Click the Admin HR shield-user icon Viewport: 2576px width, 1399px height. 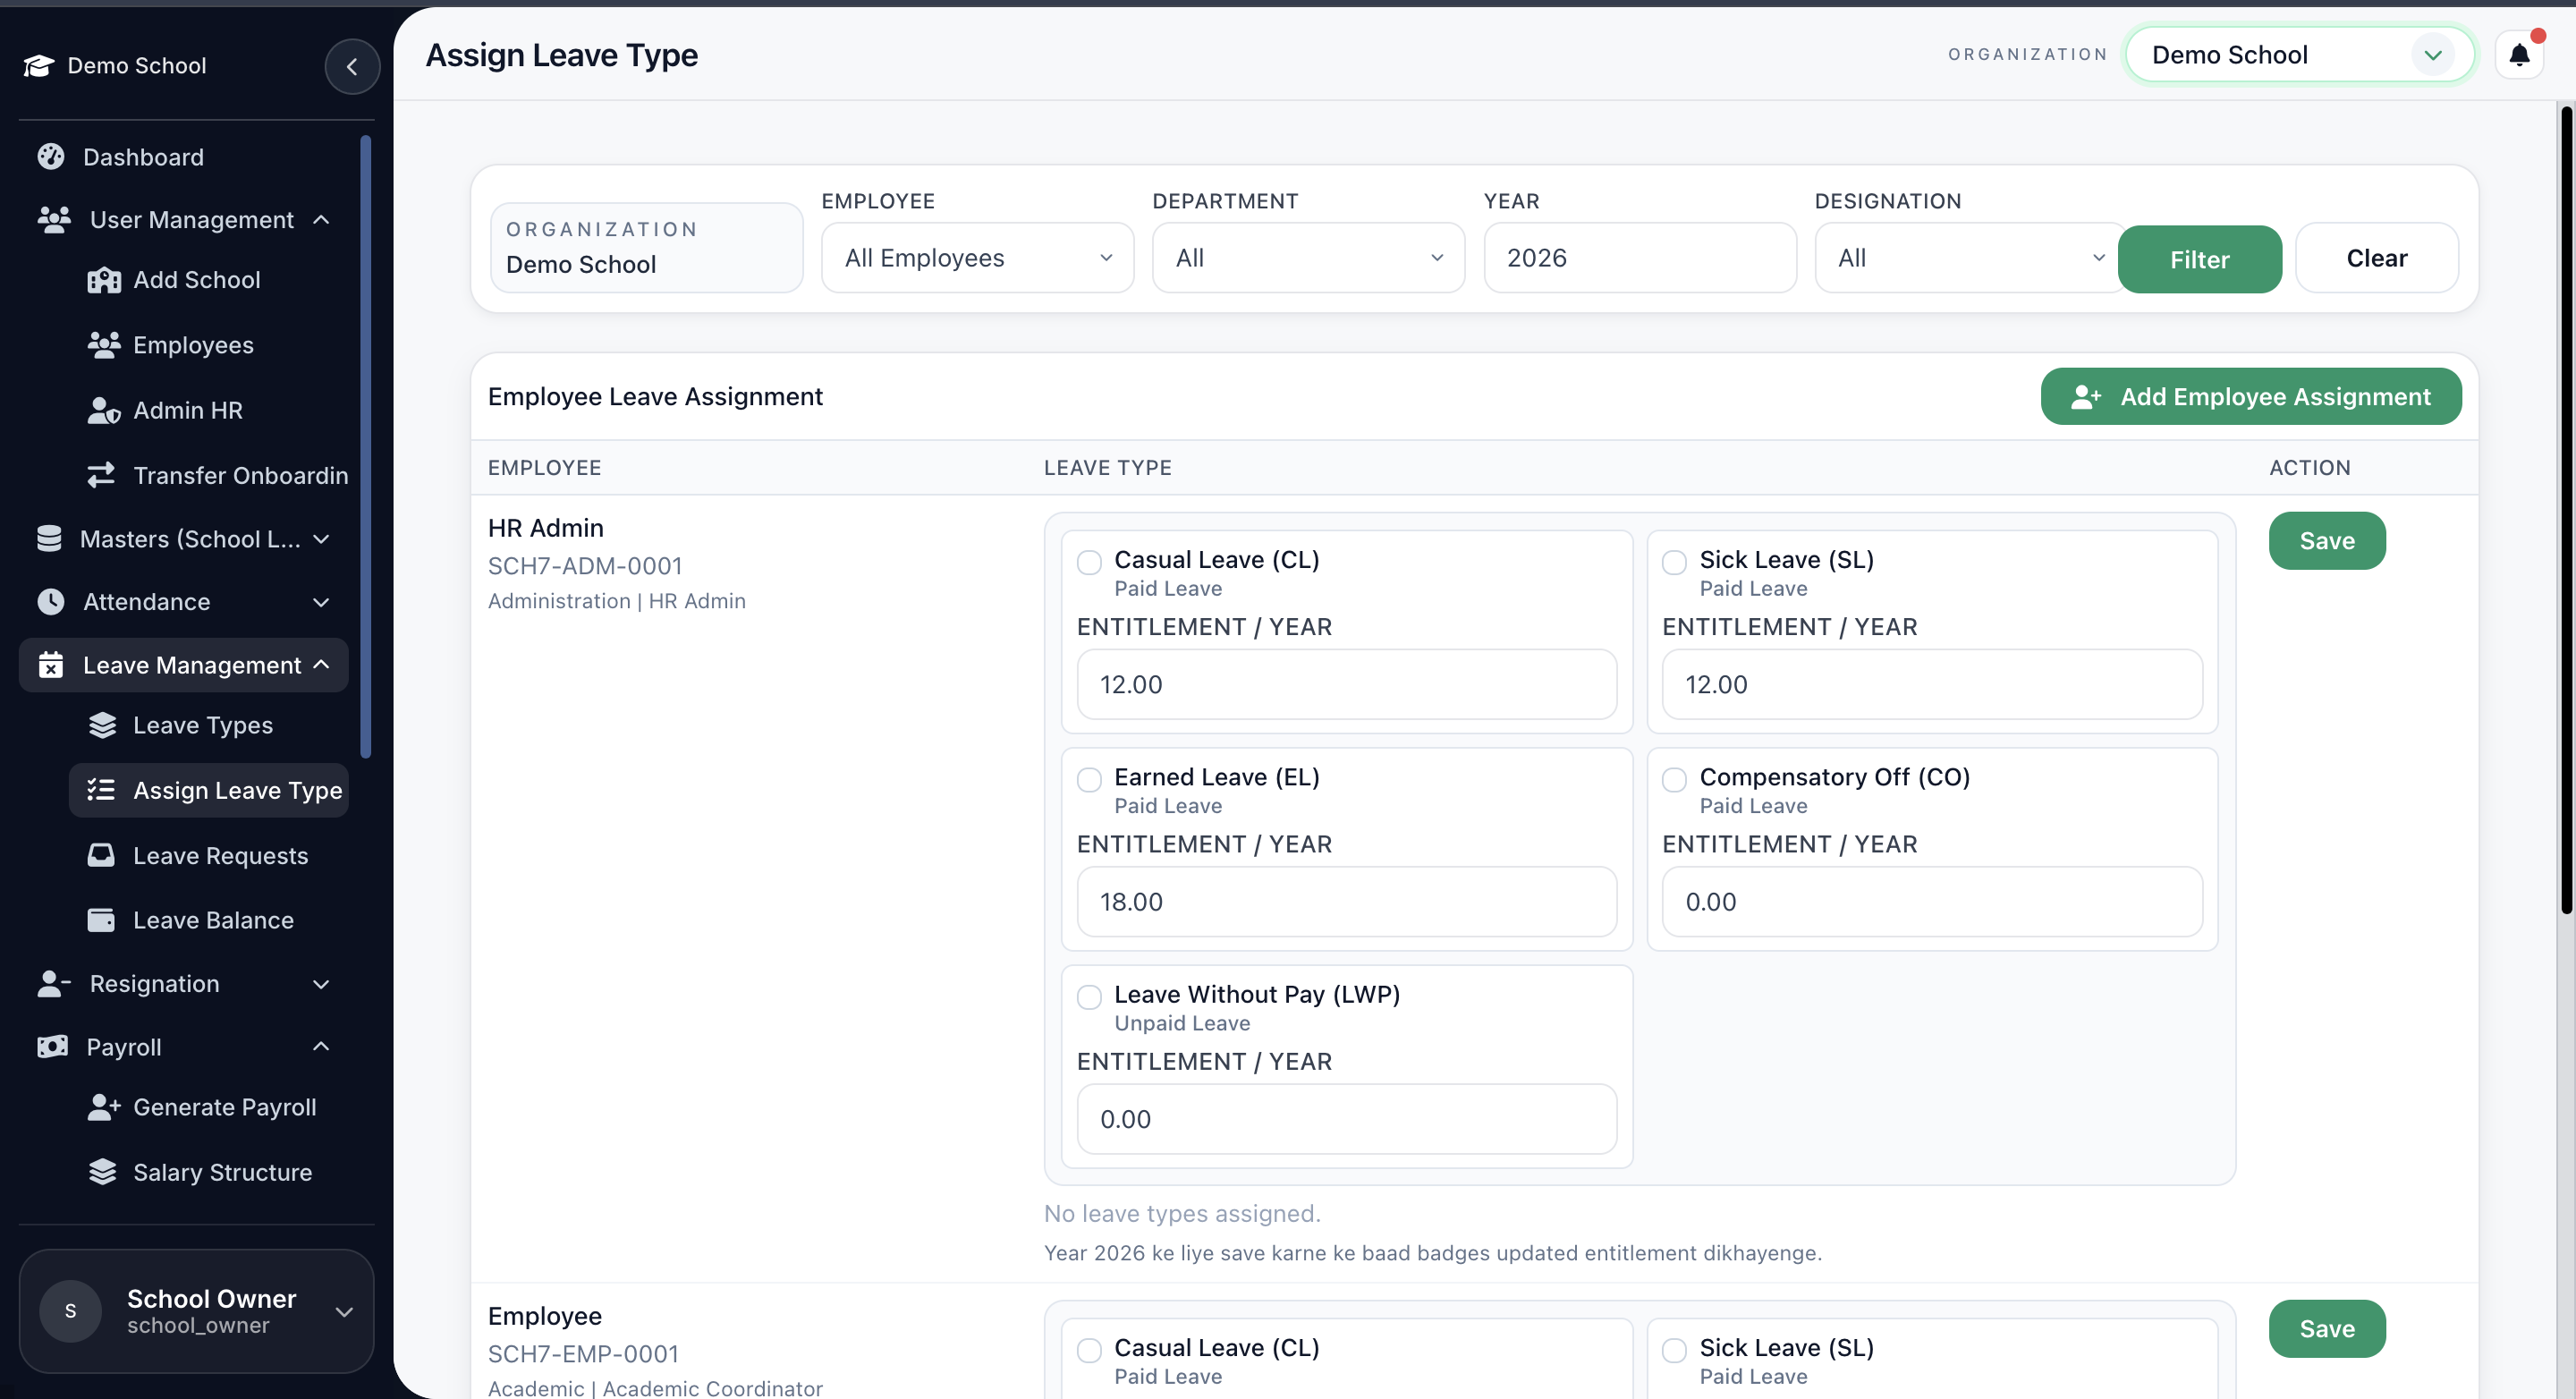point(104,410)
